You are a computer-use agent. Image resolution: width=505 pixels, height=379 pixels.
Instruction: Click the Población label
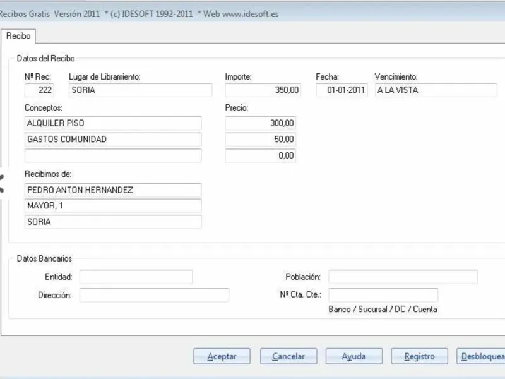(x=303, y=277)
